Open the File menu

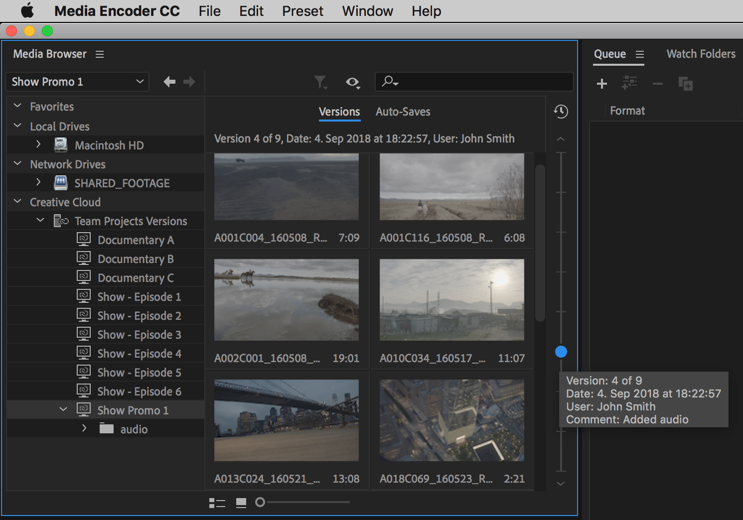pos(209,11)
